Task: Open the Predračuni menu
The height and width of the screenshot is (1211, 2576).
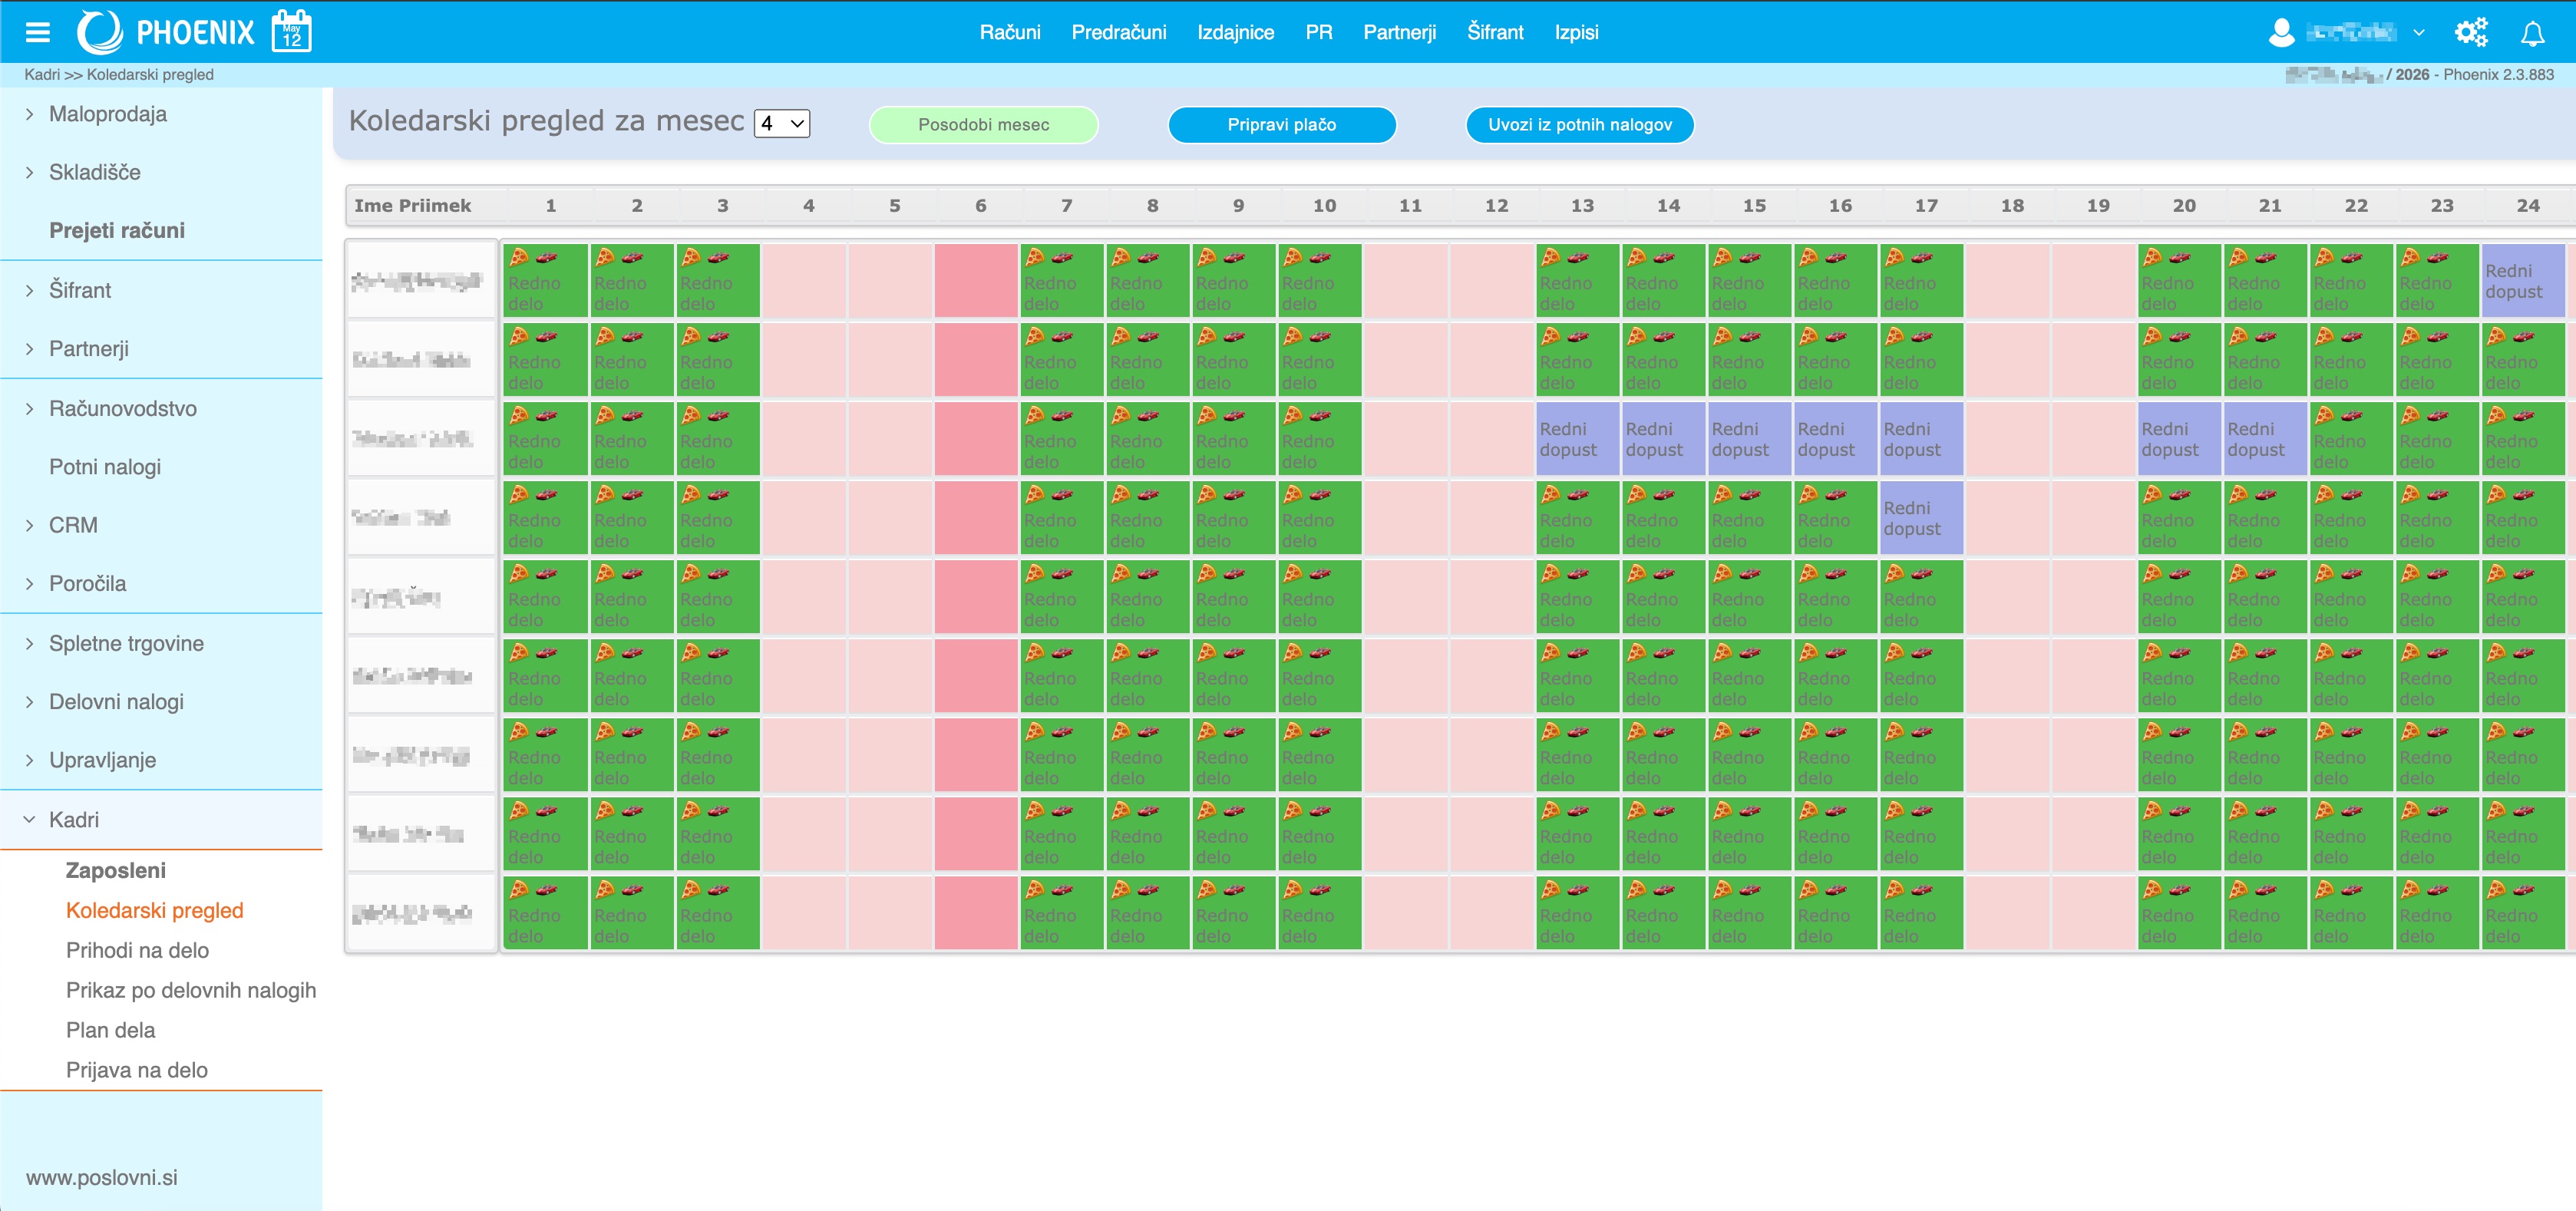Action: (x=1118, y=32)
